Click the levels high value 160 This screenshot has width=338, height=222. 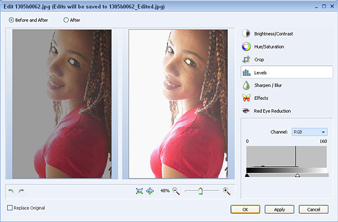pos(323,141)
